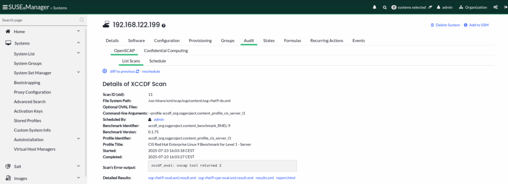Viewport: 508px width, 184px height.
Task: Collapse the Systems menu chevron
Action: [78, 43]
